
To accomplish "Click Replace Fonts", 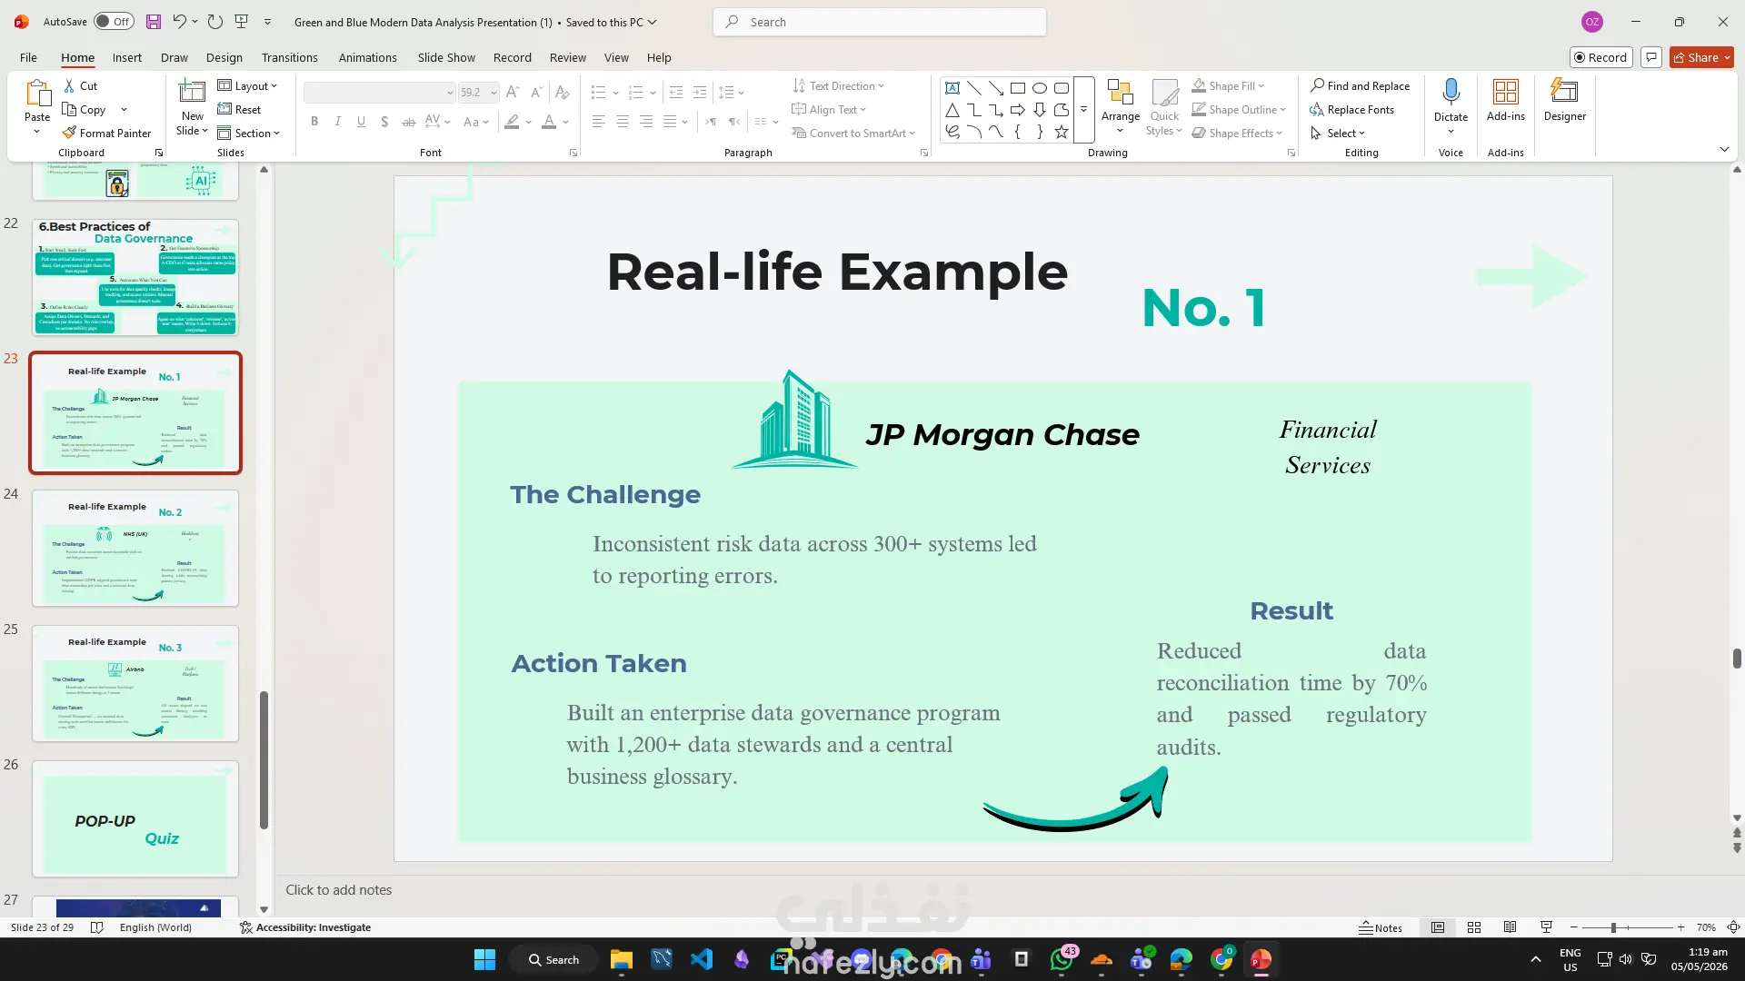I will pyautogui.click(x=1352, y=109).
